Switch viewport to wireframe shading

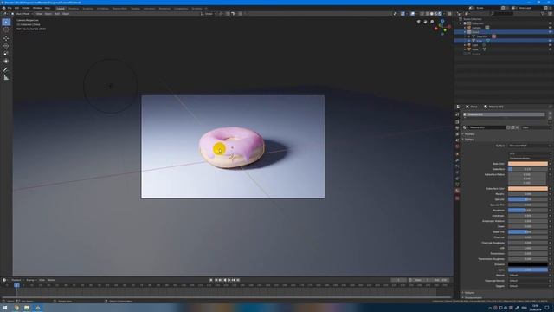[x=428, y=14]
